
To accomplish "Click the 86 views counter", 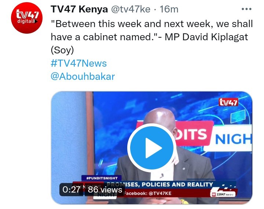I will click(x=105, y=190).
